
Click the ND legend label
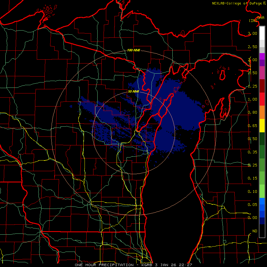coord(255,231)
